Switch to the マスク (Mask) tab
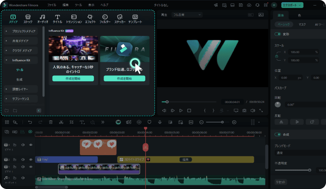326x189 pixels. click(x=302, y=25)
